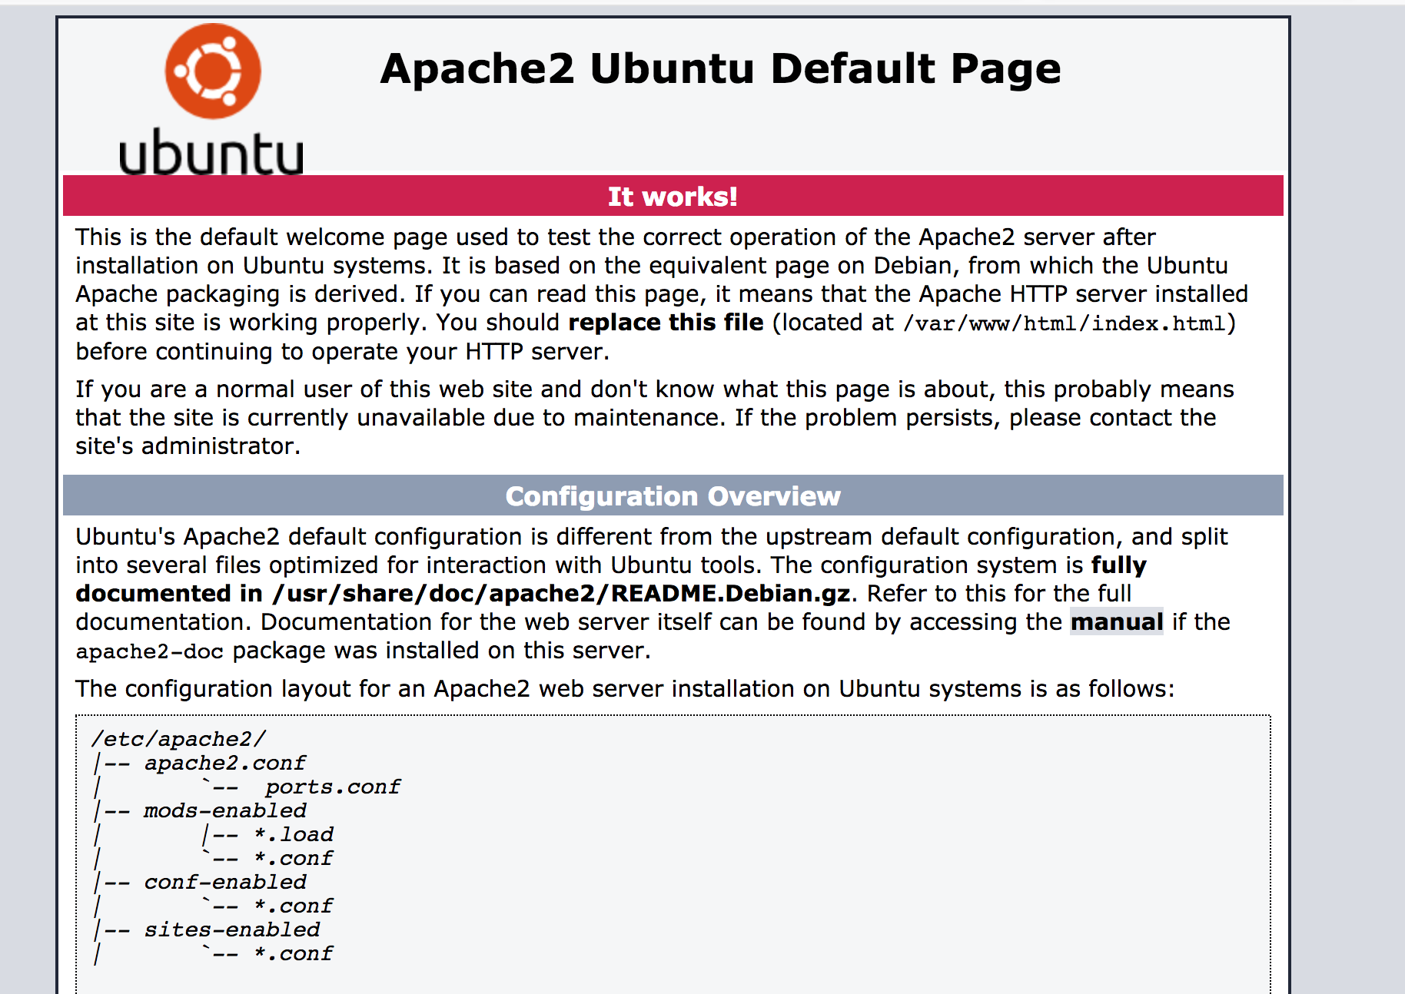Click the bold word fully in the overview

[x=1118, y=565]
